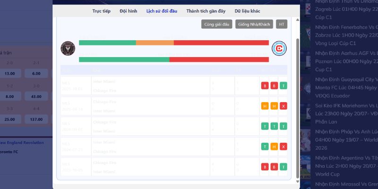Click green T badge in 2025-10-01 match row
The width and height of the screenshot is (378, 189).
pos(283,86)
